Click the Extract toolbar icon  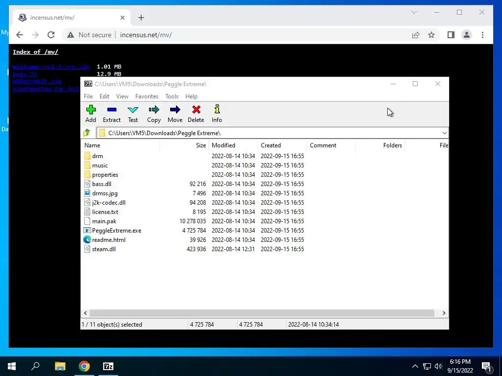pos(112,110)
